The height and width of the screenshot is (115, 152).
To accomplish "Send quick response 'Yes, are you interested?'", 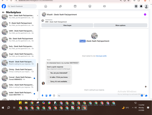I will click(59, 73).
